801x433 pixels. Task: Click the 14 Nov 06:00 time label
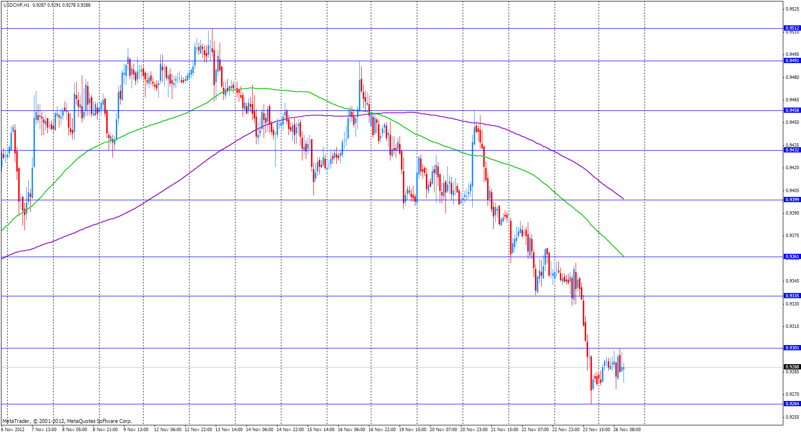[260, 430]
